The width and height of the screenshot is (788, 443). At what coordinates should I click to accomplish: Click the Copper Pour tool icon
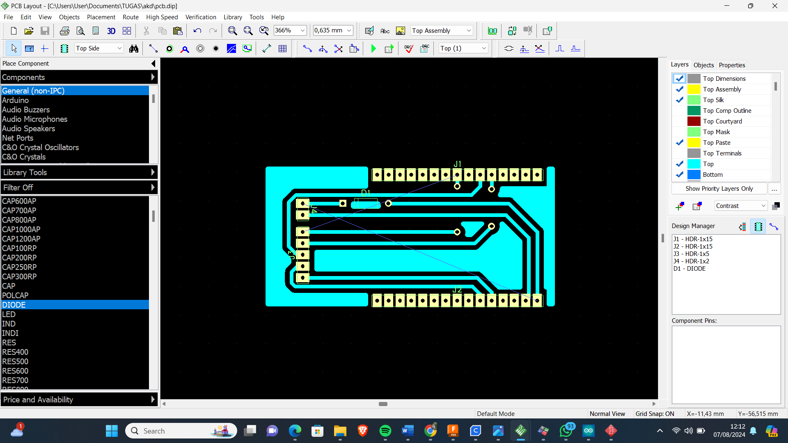231,48
